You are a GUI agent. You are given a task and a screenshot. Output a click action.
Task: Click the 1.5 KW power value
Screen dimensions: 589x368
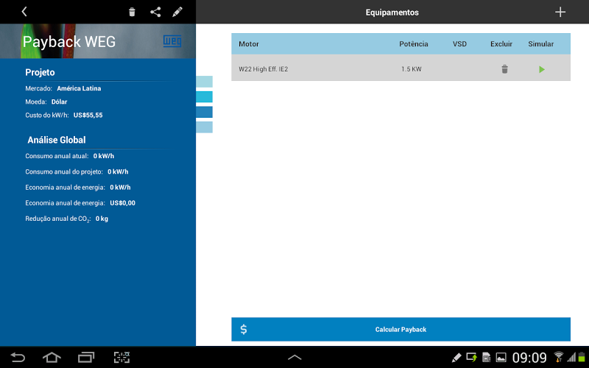click(x=412, y=69)
